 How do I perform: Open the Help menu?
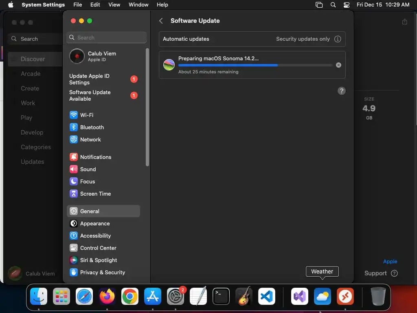coord(162,5)
